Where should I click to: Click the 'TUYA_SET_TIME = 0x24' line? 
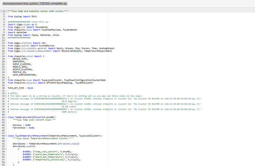point(20,88)
